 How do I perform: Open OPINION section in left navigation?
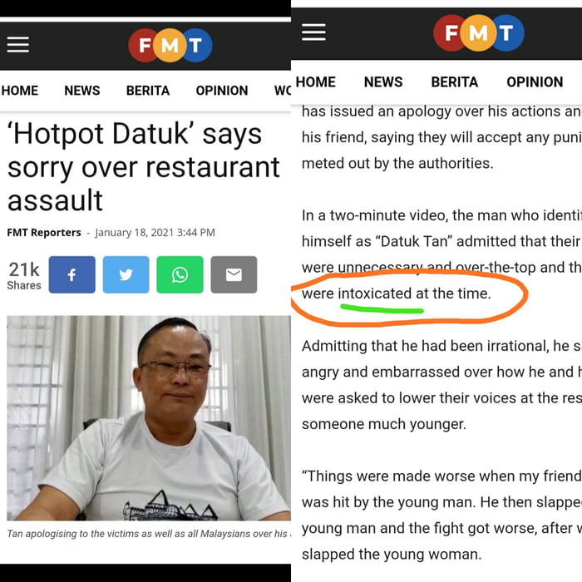(x=222, y=91)
